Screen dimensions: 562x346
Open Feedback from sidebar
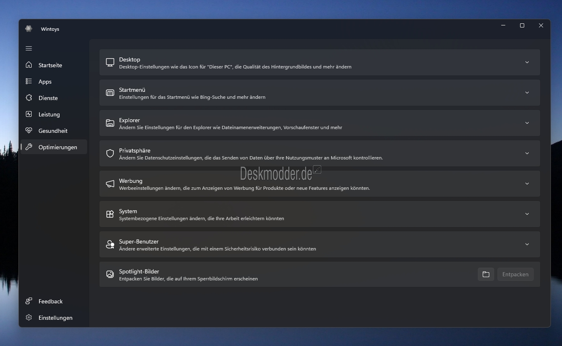click(54, 301)
